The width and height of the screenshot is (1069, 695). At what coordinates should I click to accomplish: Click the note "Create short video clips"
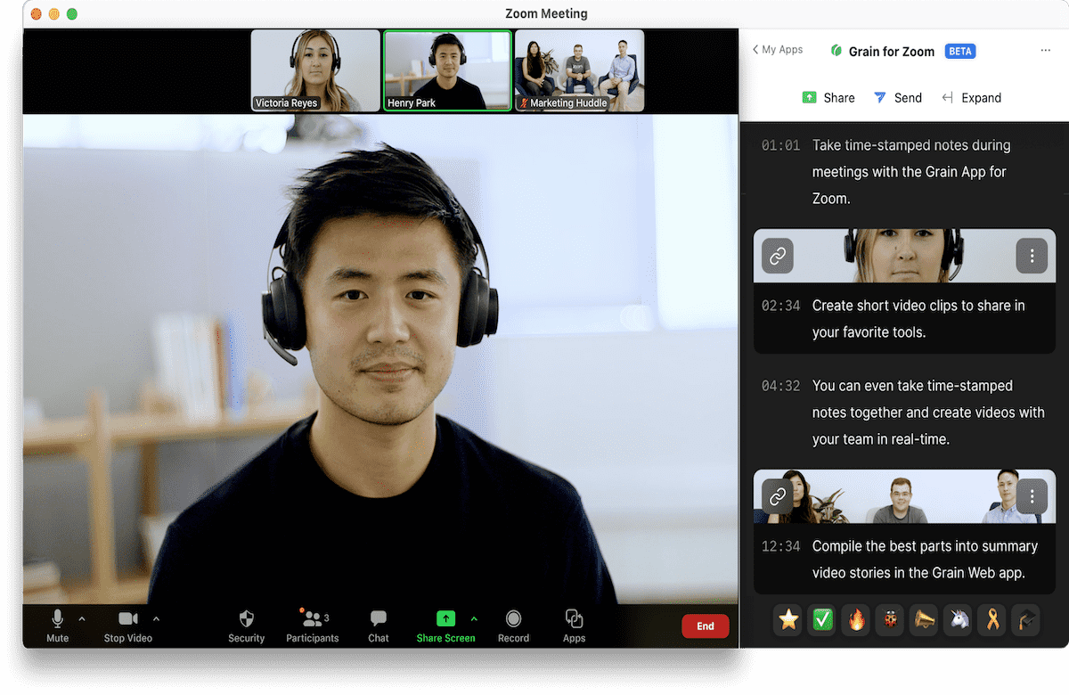(x=918, y=319)
